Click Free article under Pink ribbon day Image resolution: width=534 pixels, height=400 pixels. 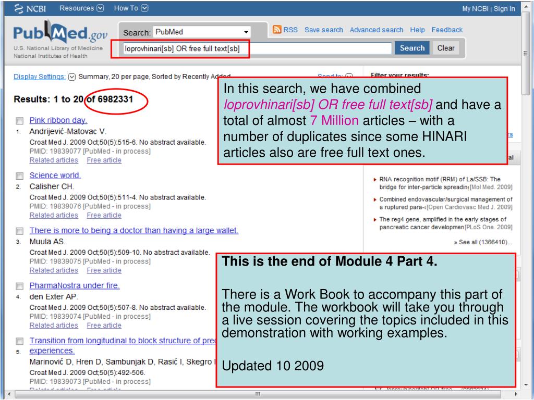[104, 160]
